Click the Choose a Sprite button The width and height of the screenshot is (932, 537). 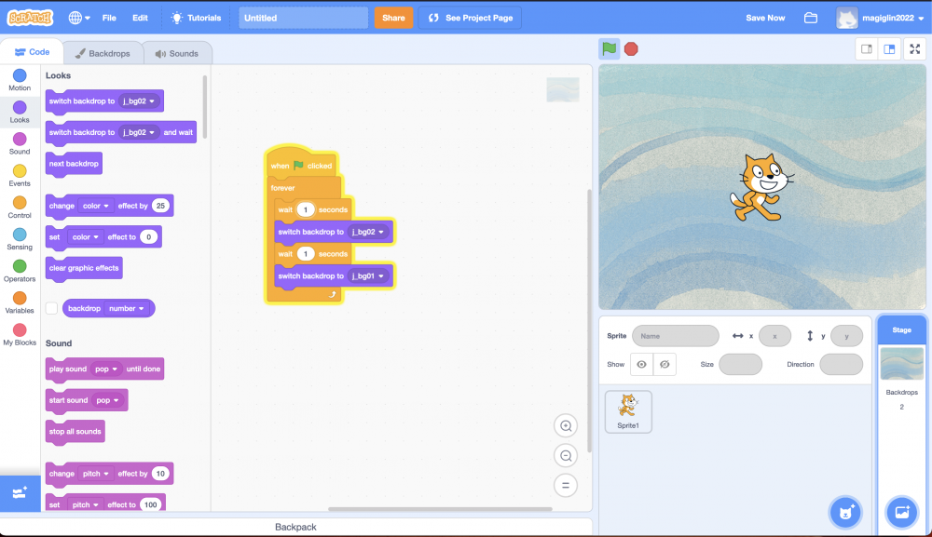tap(845, 512)
